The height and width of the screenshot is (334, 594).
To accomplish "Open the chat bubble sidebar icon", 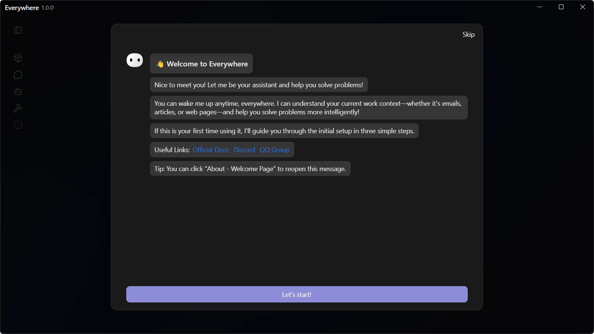I will pos(18,75).
